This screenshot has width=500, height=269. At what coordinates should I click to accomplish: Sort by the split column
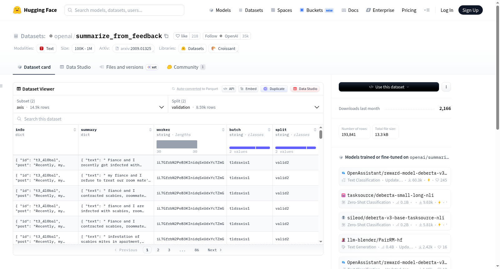coord(315,130)
